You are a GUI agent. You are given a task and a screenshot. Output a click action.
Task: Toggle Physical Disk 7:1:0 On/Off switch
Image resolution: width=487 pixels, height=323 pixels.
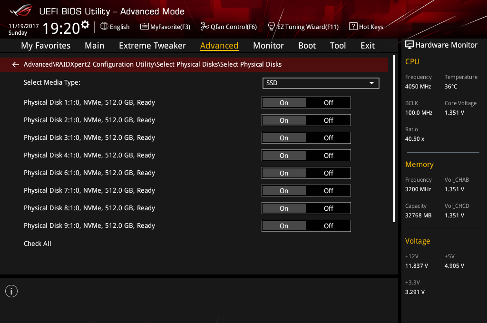point(306,191)
